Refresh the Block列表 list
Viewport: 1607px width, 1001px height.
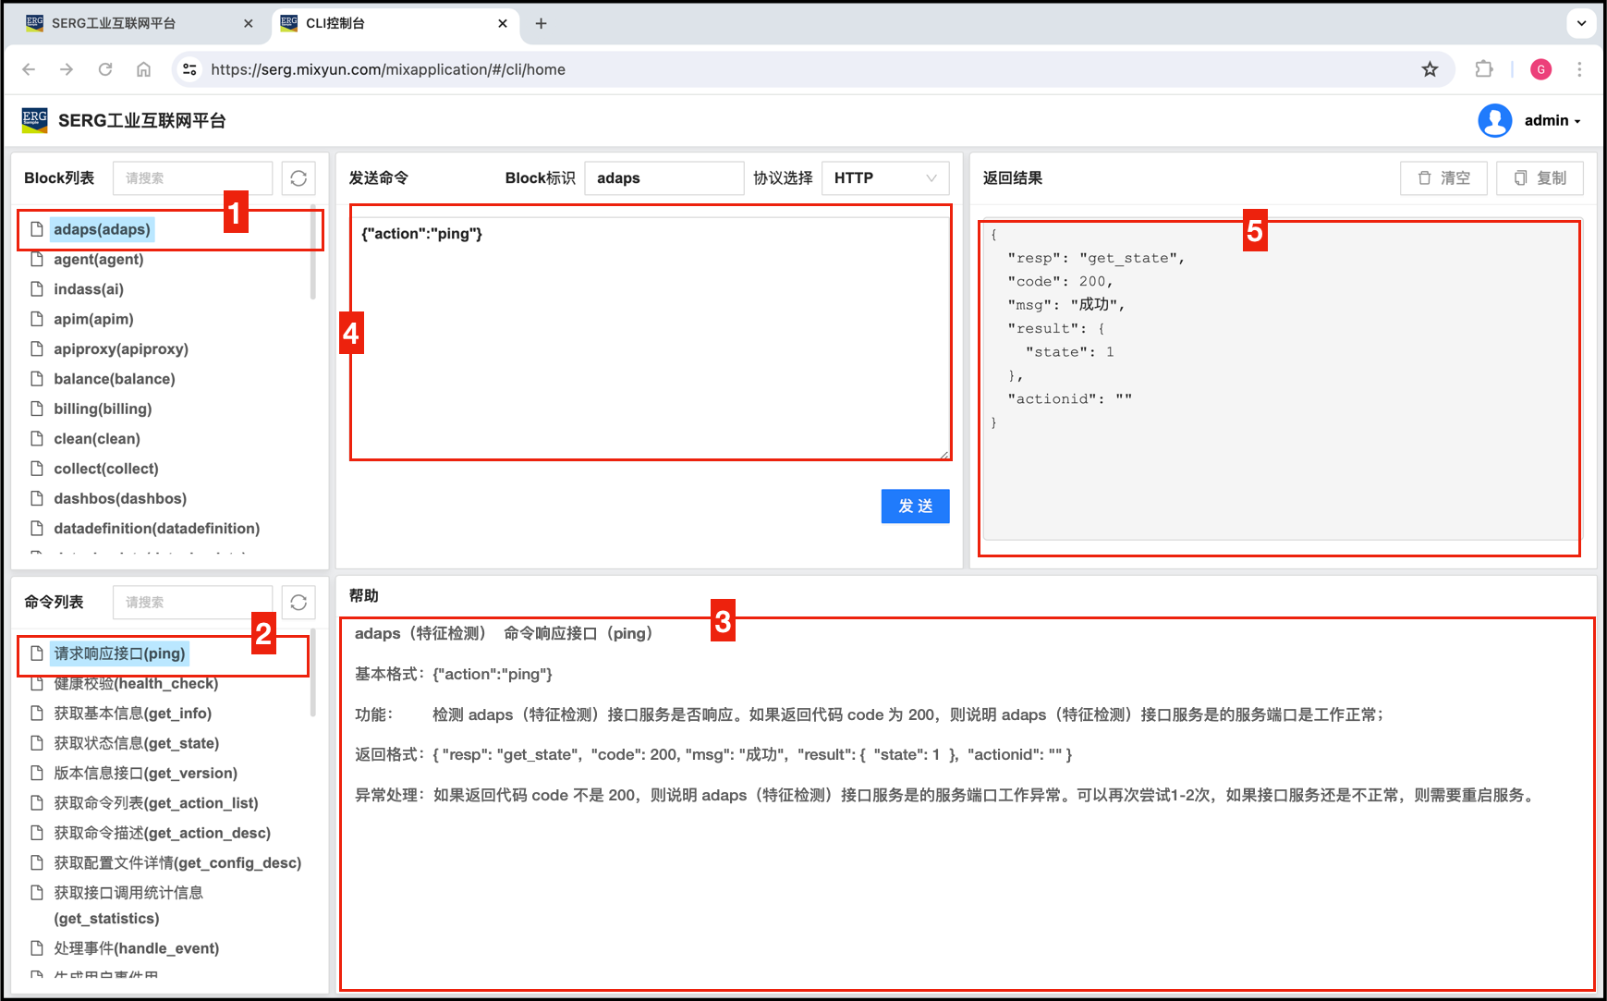click(x=298, y=178)
